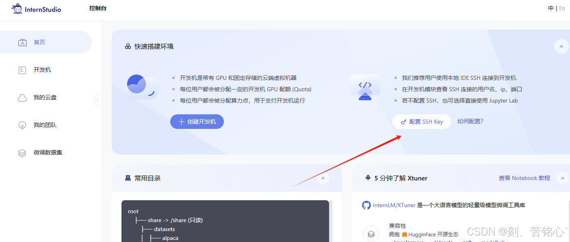The height and width of the screenshot is (242, 570).
Task: Open 我的团队 in sidebar
Action: pyautogui.click(x=46, y=125)
